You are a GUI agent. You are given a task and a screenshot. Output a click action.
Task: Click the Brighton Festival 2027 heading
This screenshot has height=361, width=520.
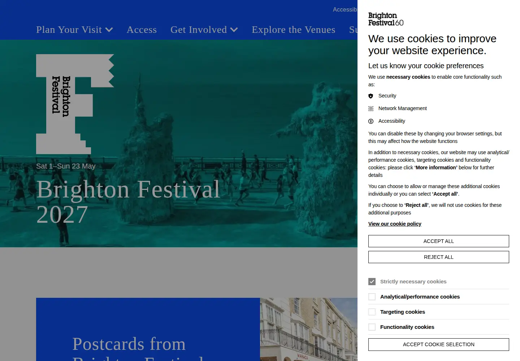click(129, 201)
